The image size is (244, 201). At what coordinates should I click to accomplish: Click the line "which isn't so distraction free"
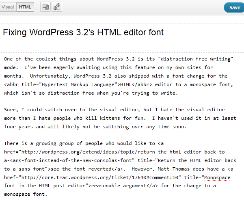tap(91, 93)
